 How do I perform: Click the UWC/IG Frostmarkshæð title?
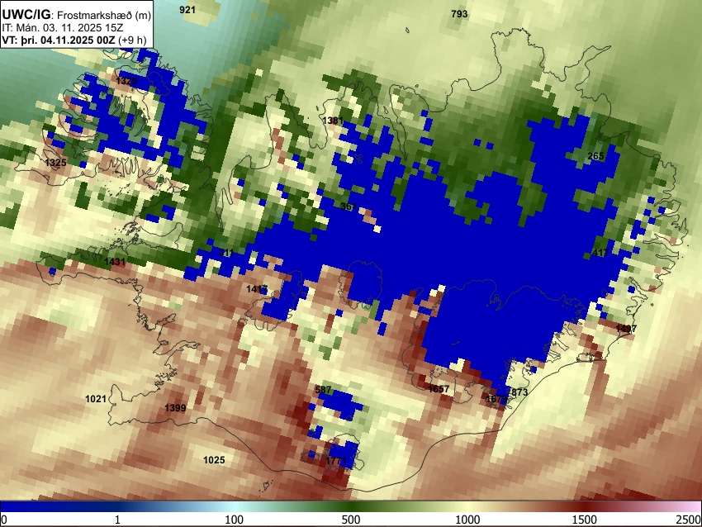pyautogui.click(x=77, y=14)
